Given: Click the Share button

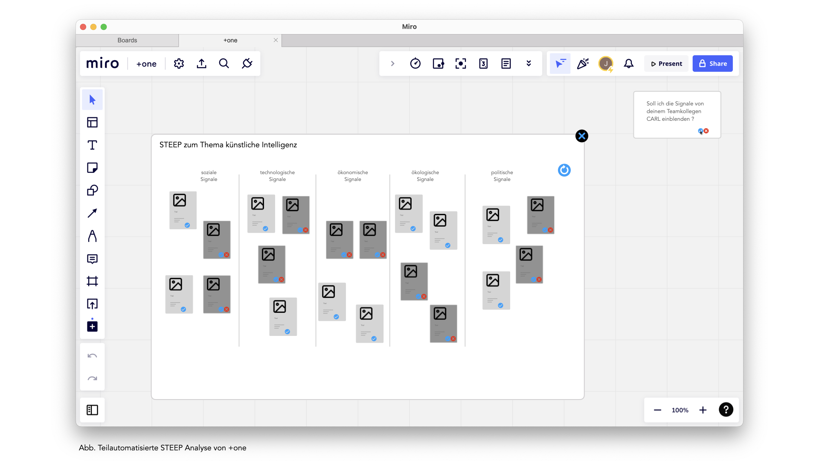Looking at the screenshot, I should click(712, 64).
